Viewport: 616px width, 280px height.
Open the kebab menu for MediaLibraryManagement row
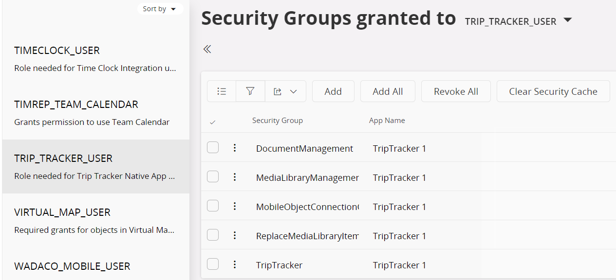[235, 176]
